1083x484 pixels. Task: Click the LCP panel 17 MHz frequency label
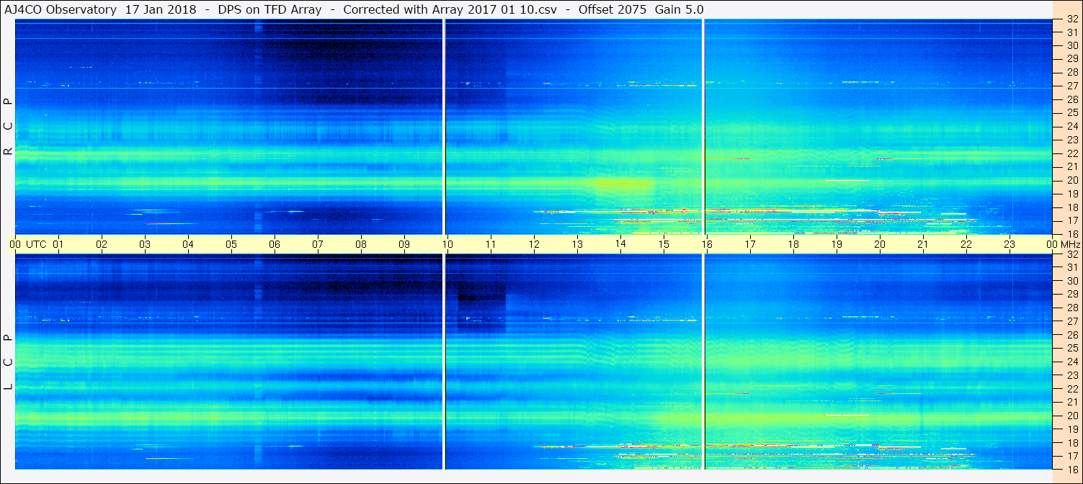point(1072,456)
